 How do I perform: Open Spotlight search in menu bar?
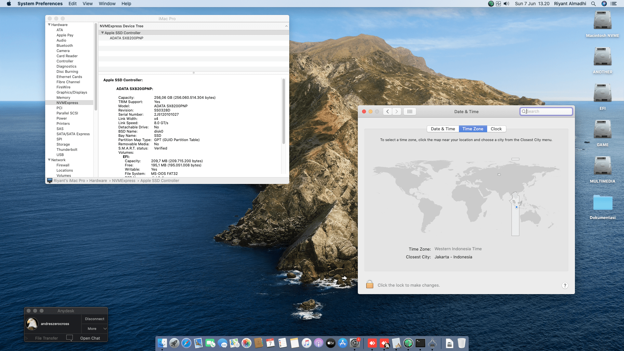pyautogui.click(x=593, y=4)
